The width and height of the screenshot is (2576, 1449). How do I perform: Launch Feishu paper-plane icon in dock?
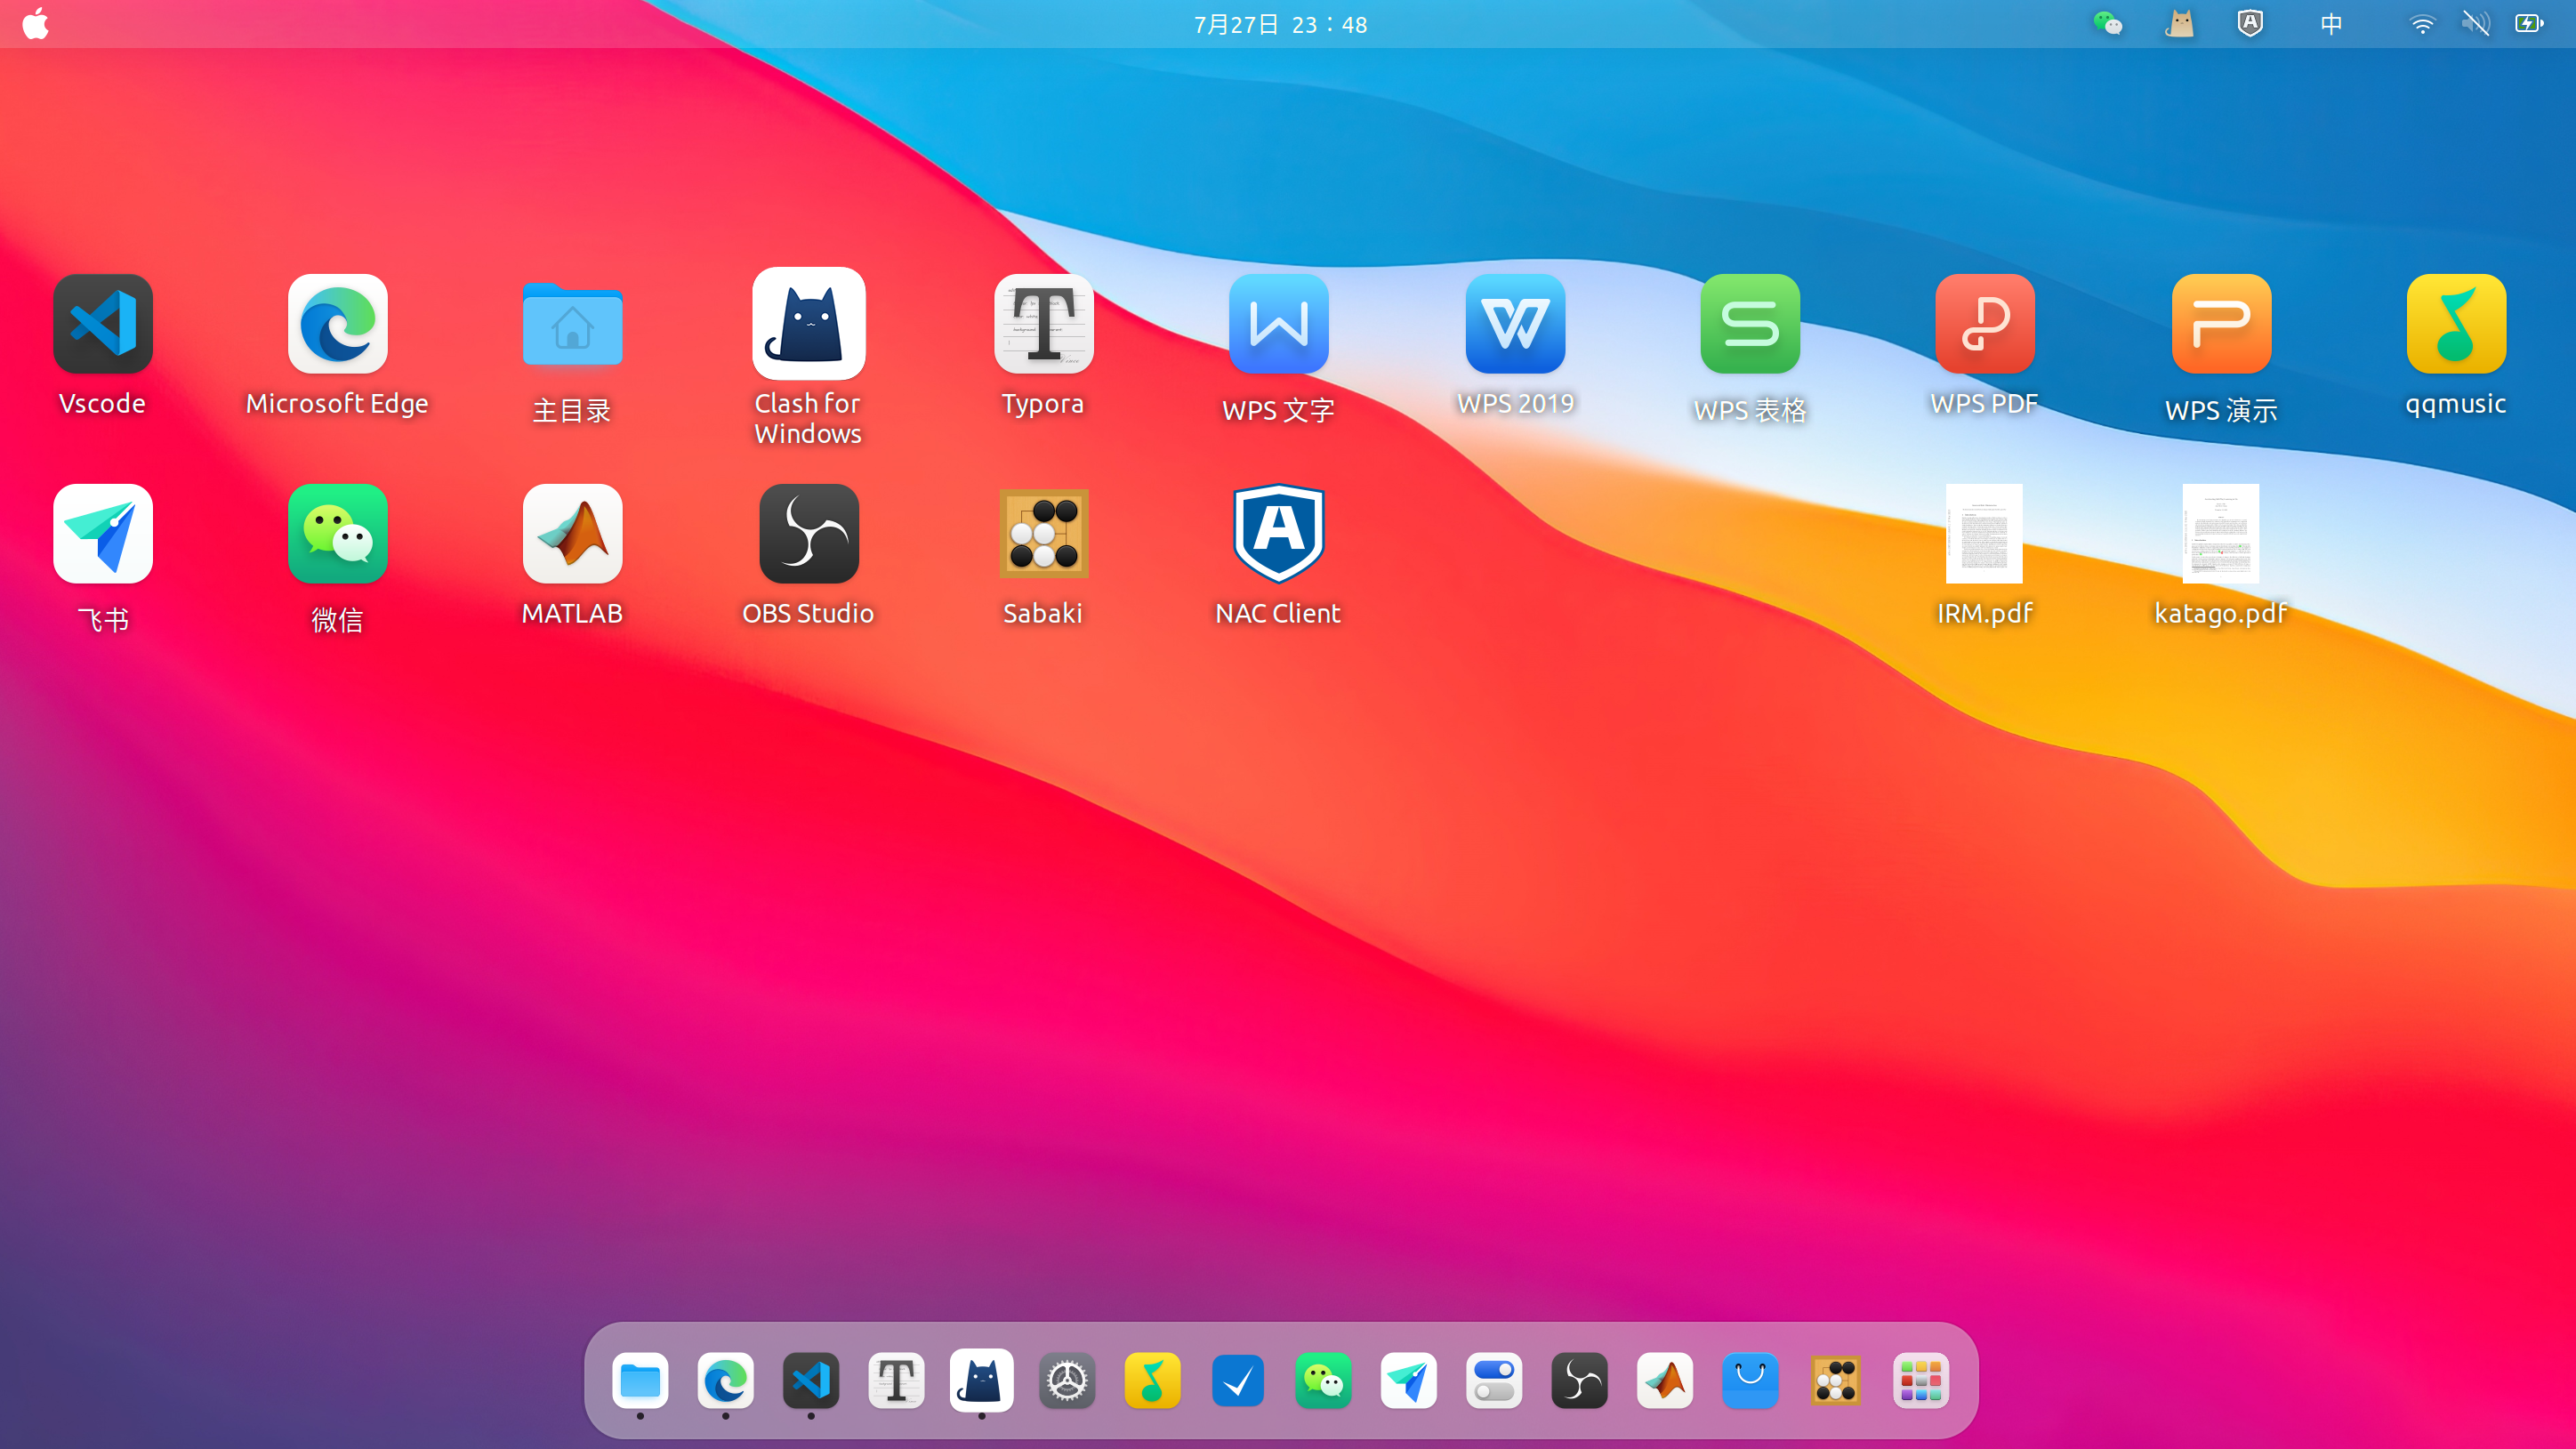[x=1409, y=1381]
